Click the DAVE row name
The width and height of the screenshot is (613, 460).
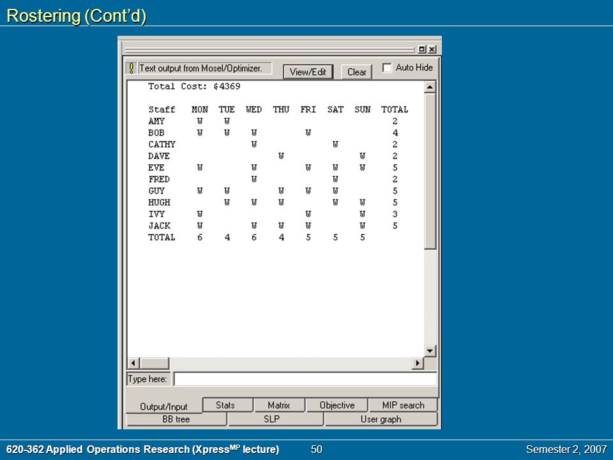[x=159, y=156]
